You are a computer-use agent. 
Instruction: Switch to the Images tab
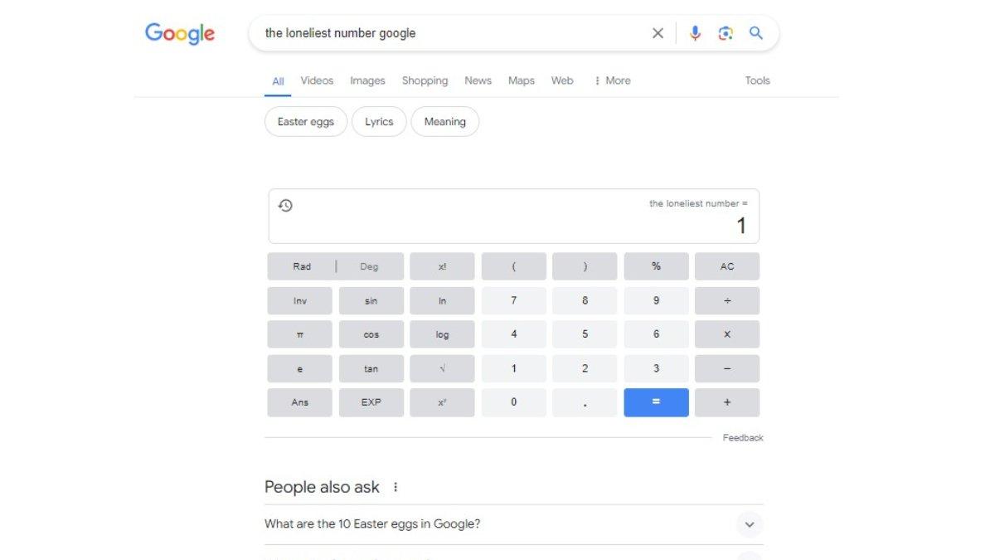coord(367,80)
